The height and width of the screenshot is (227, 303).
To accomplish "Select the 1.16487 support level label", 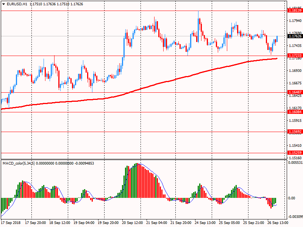I will click(x=295, y=92).
